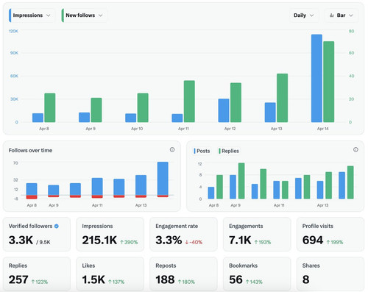Viewport: 368px width, 292px height.
Task: Click the Replies 257 card
Action: pos(37,274)
